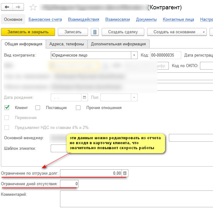Expand the Пол dropdown list
This screenshot has width=213, height=211.
tap(134, 98)
